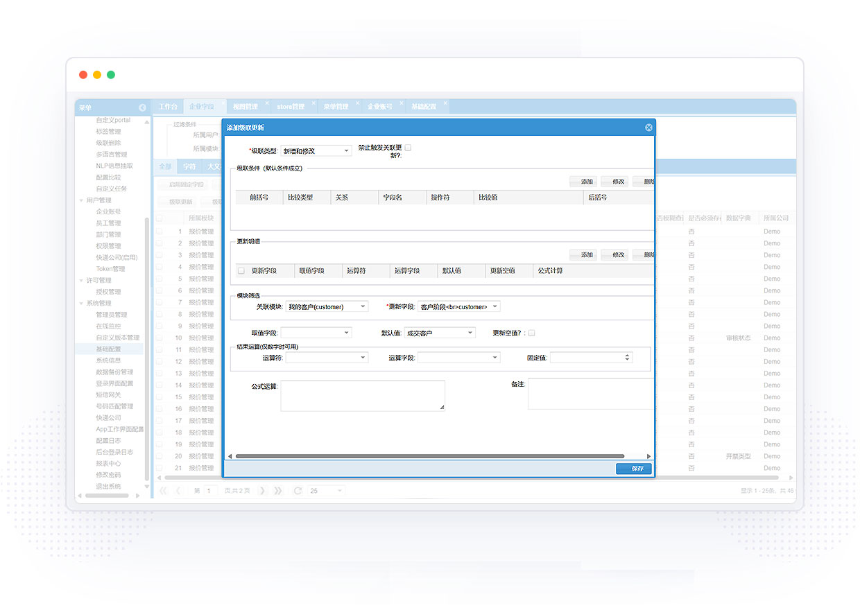Viewport: 860px width, 610px height.
Task: Open 员工管理 in sidebar tree
Action: (108, 223)
